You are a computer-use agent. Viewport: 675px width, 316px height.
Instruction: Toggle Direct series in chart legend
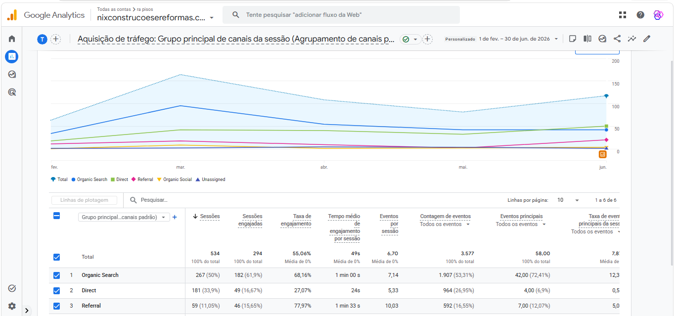point(119,180)
